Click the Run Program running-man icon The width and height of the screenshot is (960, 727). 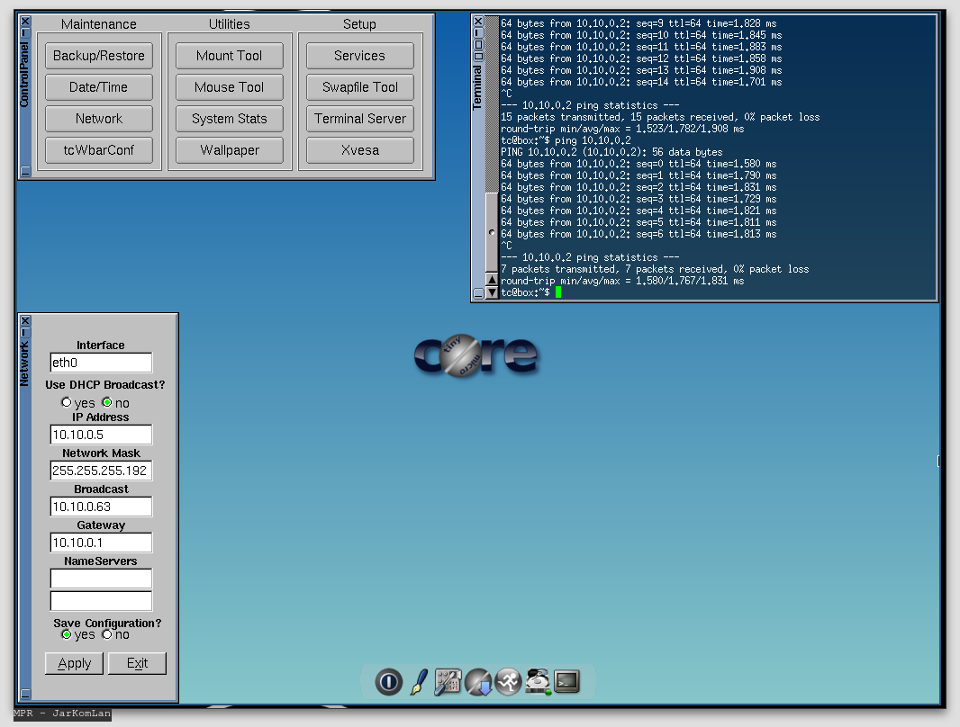click(x=508, y=682)
